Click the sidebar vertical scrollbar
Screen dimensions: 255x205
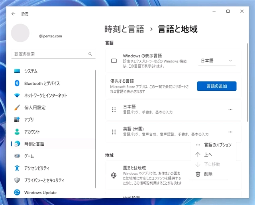click(x=96, y=129)
